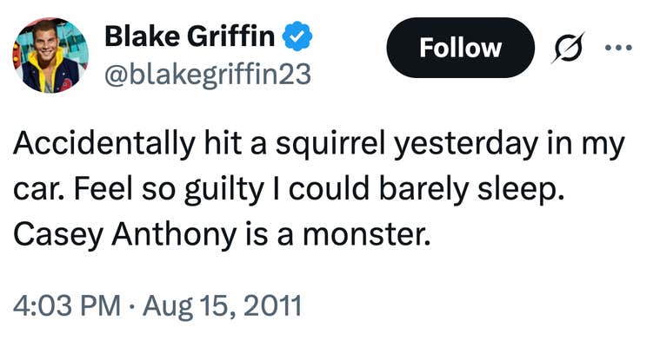Click the Blake Griffin display name
The image size is (660, 347).
point(191,36)
